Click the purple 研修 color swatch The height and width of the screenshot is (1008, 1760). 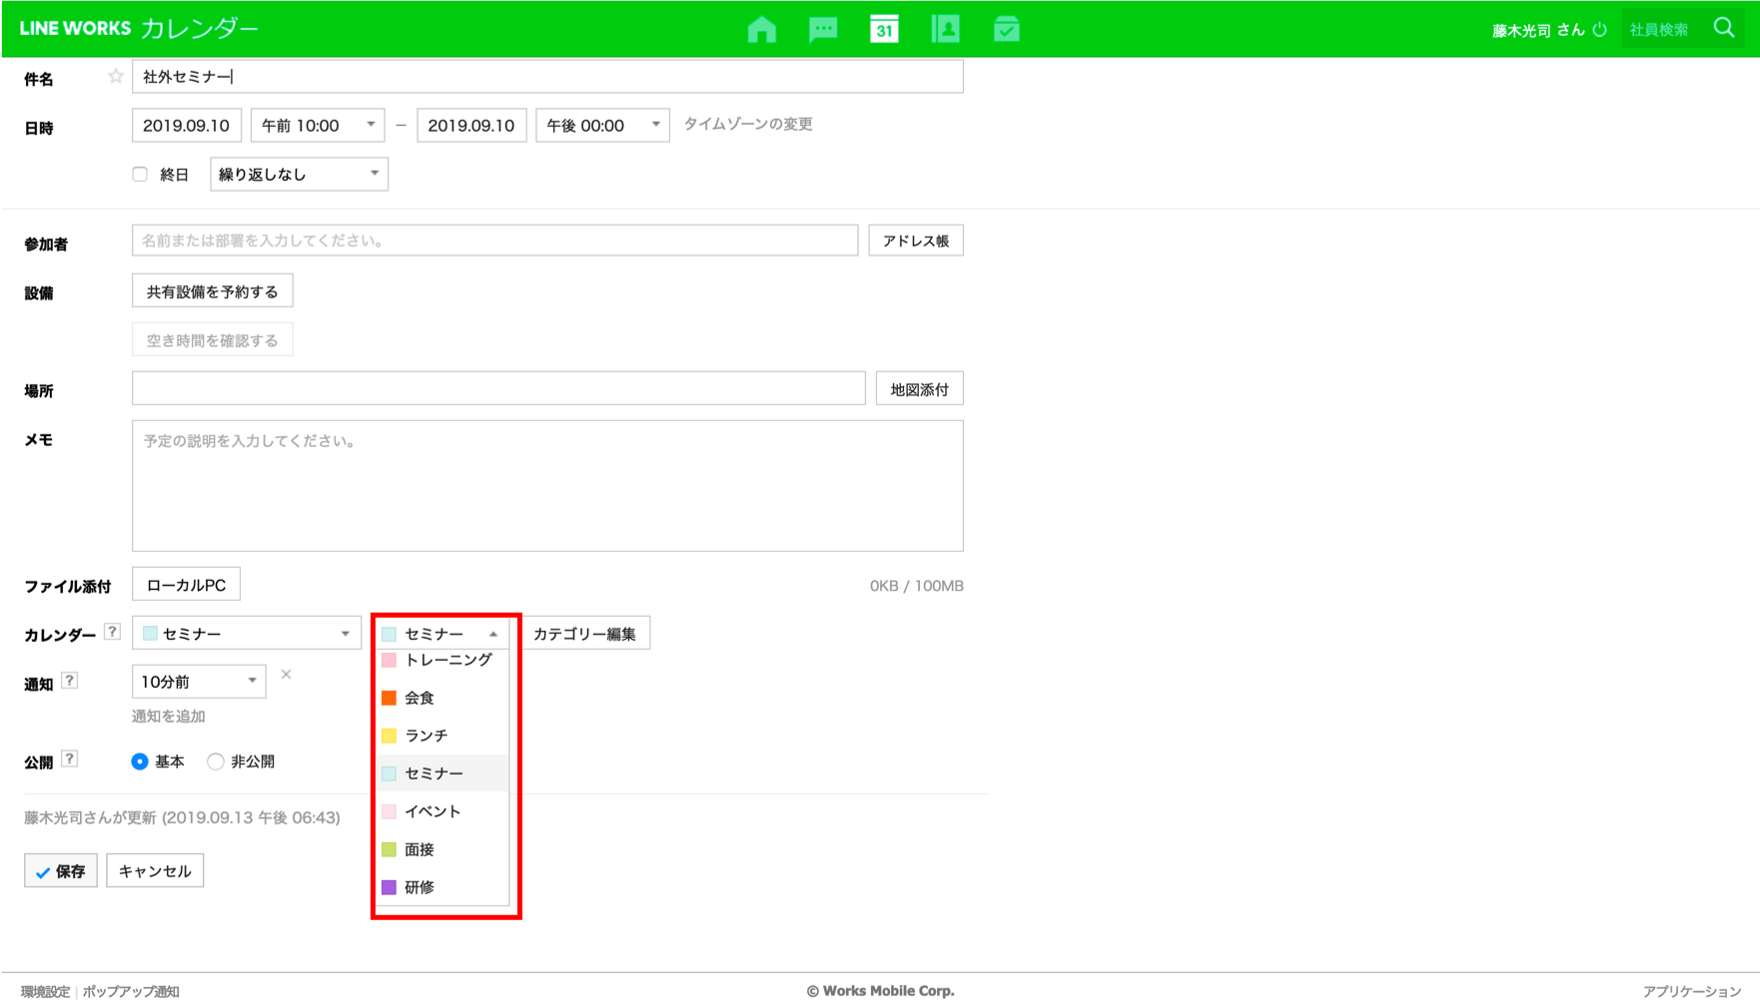coord(390,887)
